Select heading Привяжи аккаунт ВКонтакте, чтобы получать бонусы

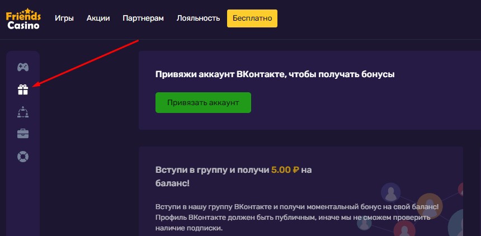(x=275, y=74)
